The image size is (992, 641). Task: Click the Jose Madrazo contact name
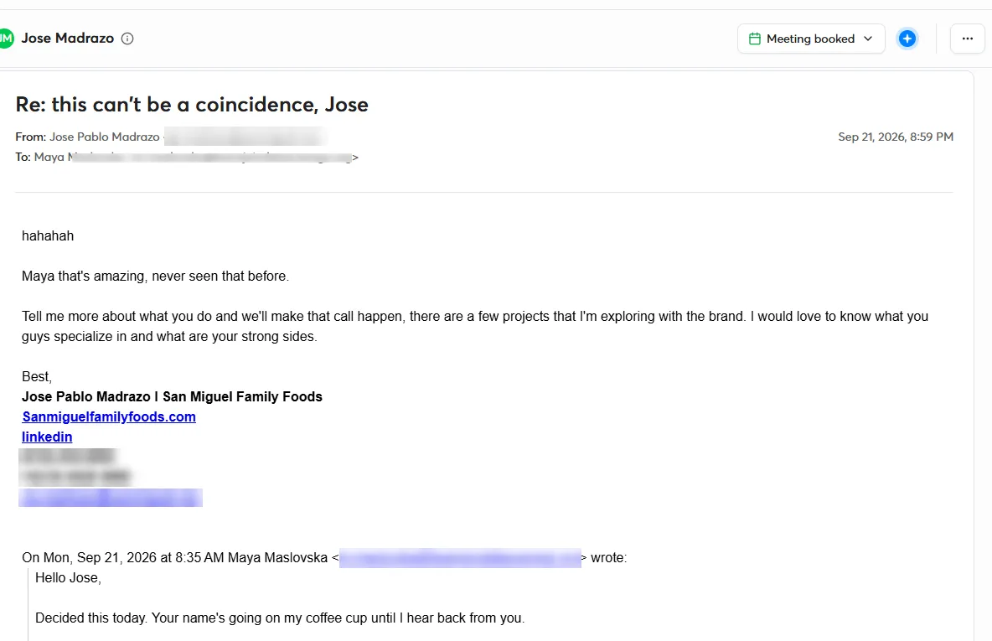tap(68, 39)
